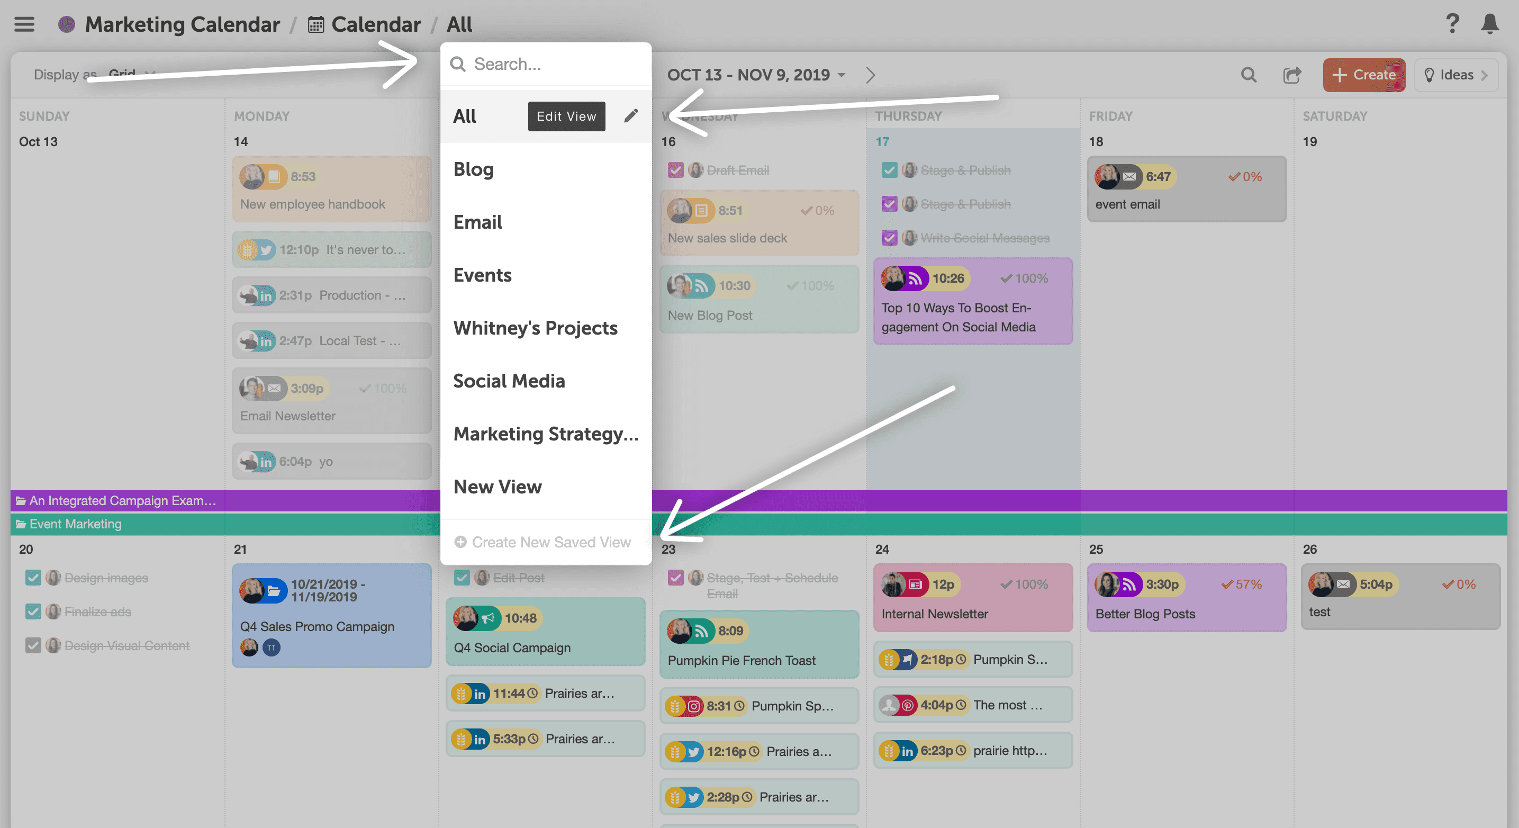Click the calendar search magnifier icon
The image size is (1519, 828).
1249,75
